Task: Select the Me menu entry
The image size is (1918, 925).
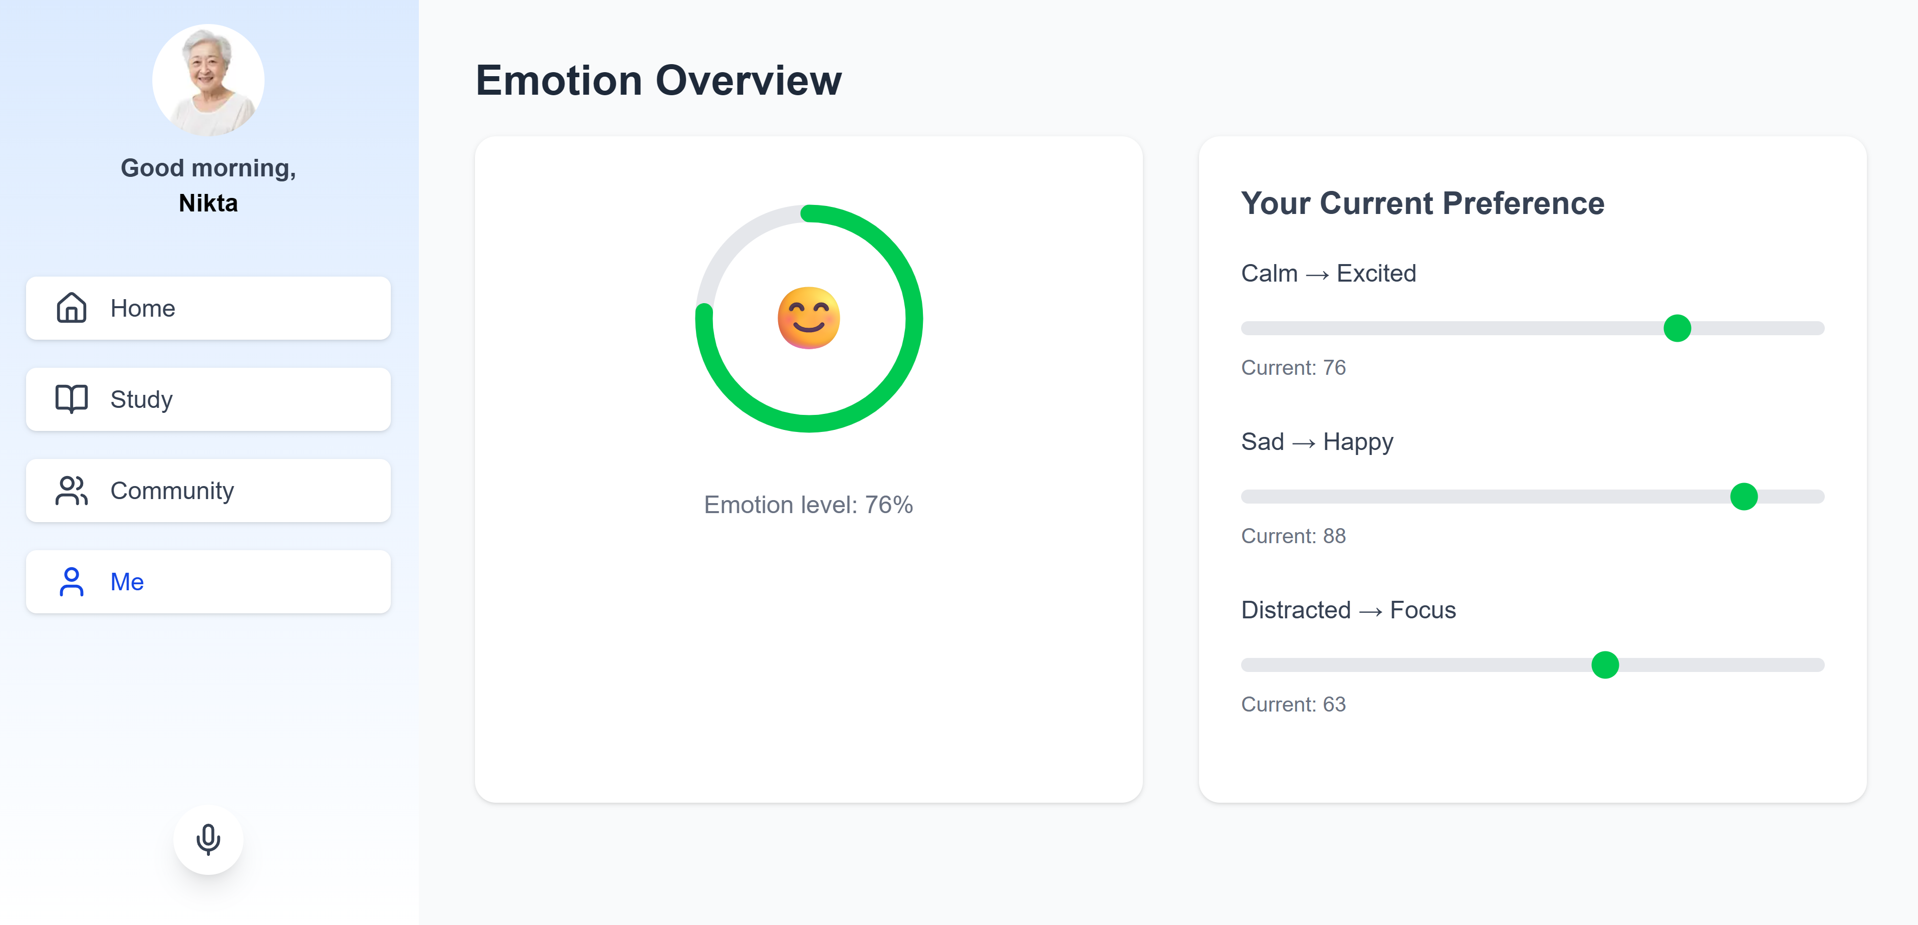Action: pyautogui.click(x=208, y=582)
